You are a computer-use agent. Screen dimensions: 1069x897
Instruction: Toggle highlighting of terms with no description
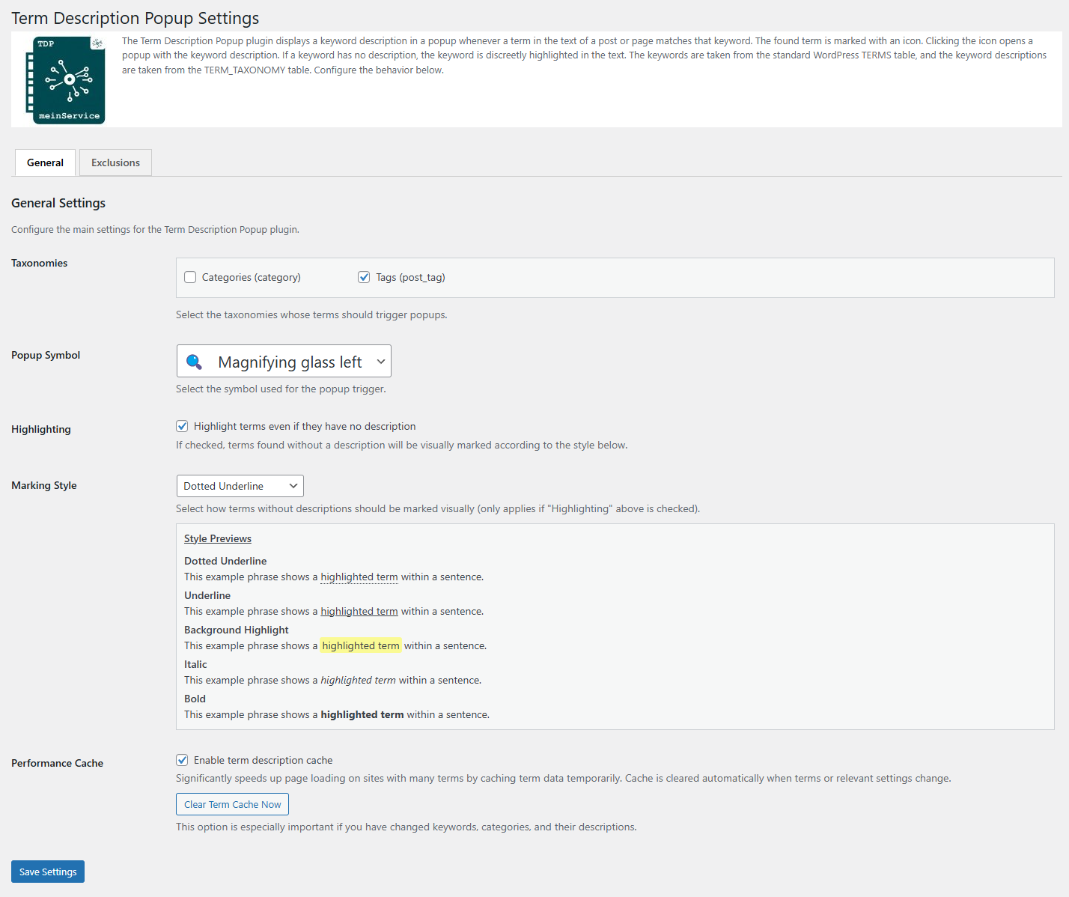coord(182,427)
